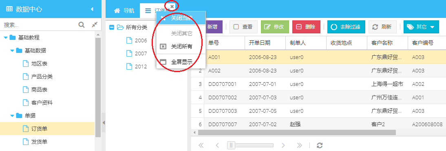The width and height of the screenshot is (446, 151).
Task: Collapse the 基础教程 tree node
Action: [x=6, y=37]
